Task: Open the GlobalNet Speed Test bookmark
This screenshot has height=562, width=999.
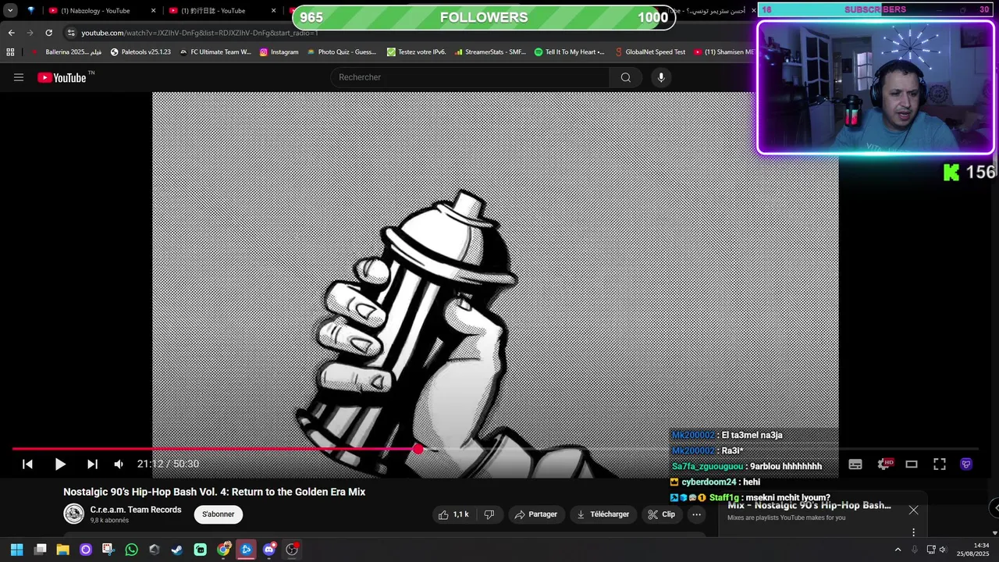Action: coord(649,52)
